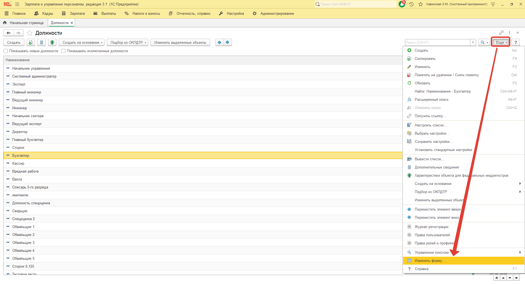Click the get link chain icon
This screenshot has width=525, height=284.
point(501,33)
